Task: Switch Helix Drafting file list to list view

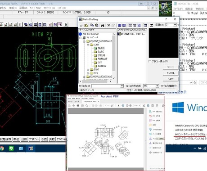Action: coord(130,25)
